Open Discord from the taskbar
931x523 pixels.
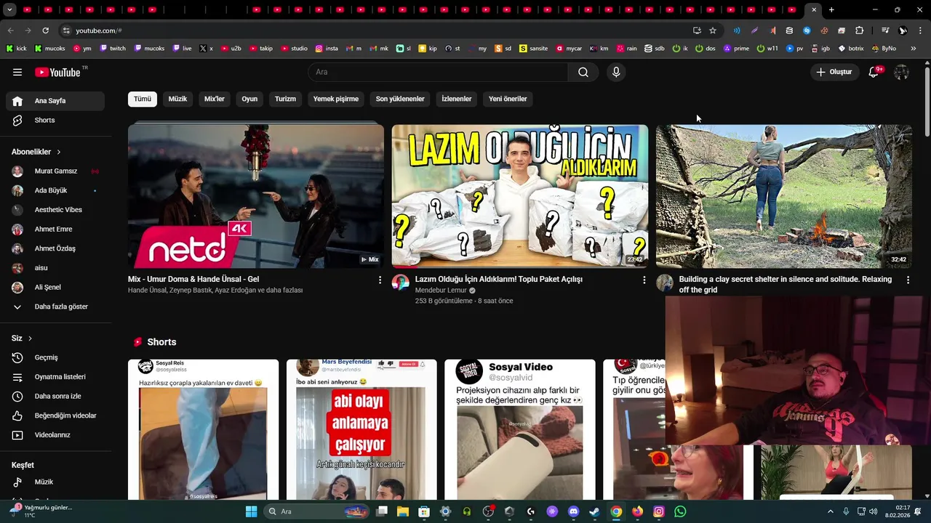(573, 511)
